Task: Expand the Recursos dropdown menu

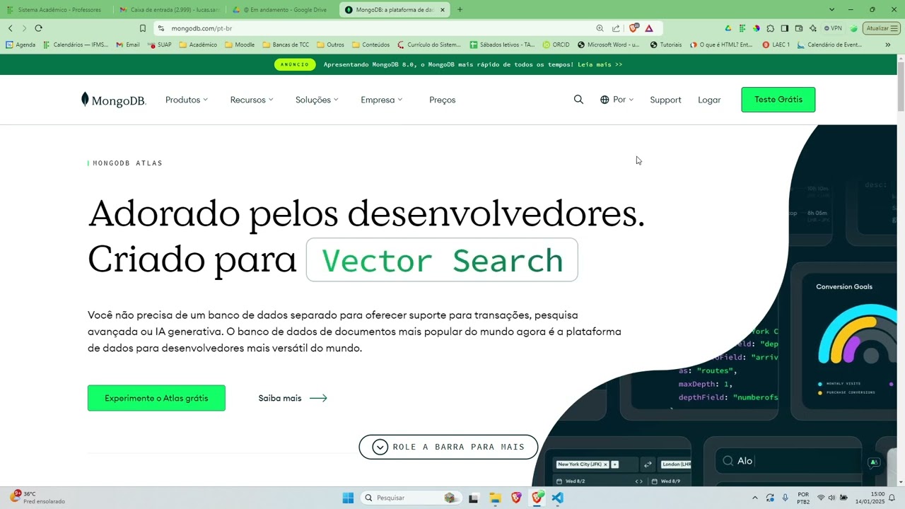Action: coord(252,100)
